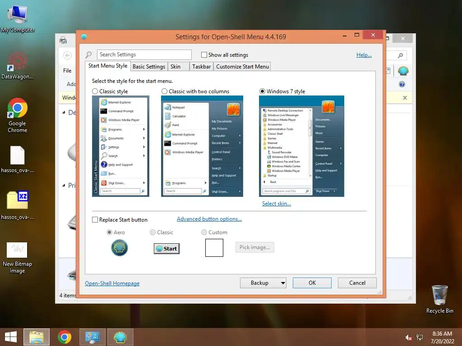Click the search magnifier icon beside Search Settings
Screen dimensions: 462x346
[x=88, y=55]
